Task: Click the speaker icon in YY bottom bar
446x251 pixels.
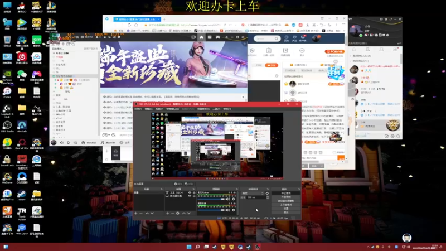Action: click(62, 143)
